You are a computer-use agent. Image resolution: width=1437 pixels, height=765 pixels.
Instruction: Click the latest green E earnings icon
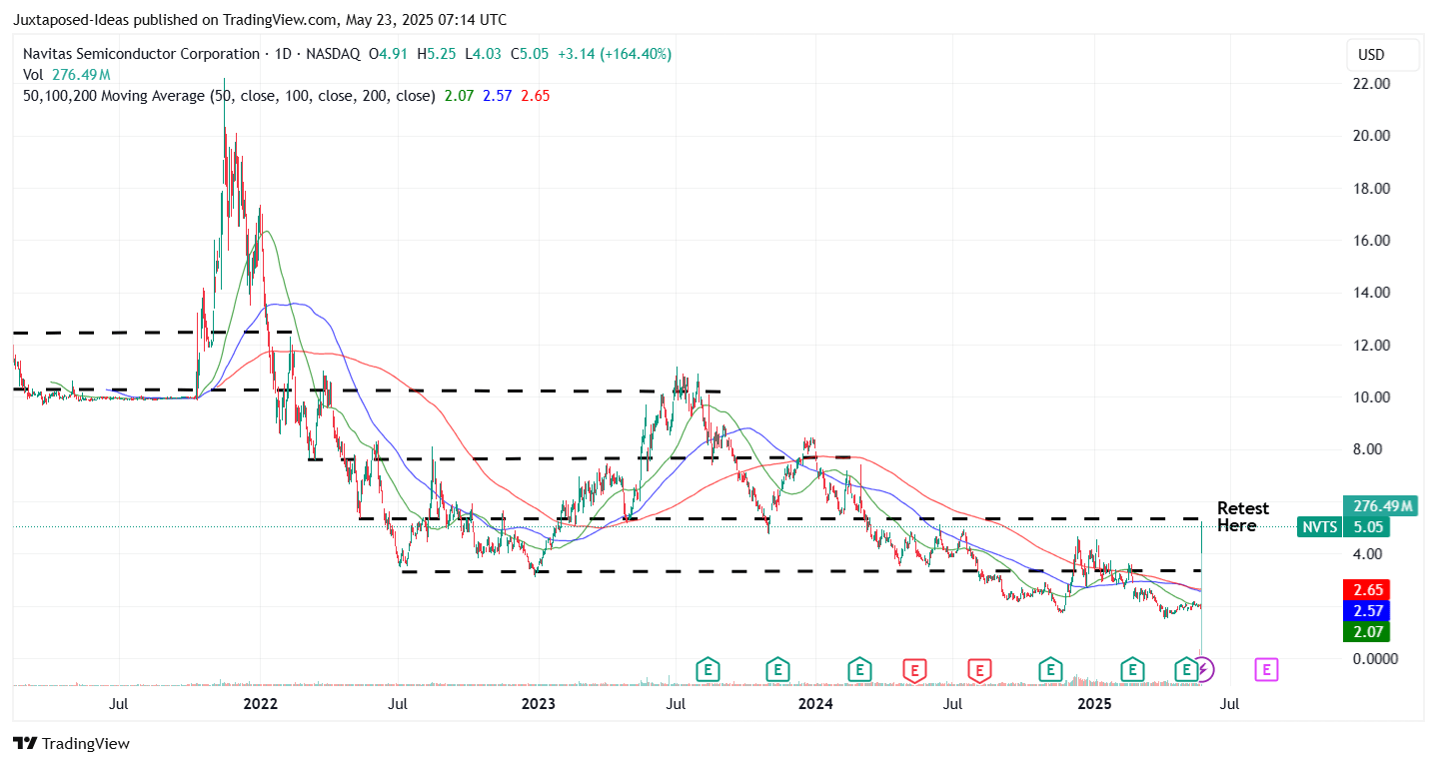pyautogui.click(x=1186, y=670)
